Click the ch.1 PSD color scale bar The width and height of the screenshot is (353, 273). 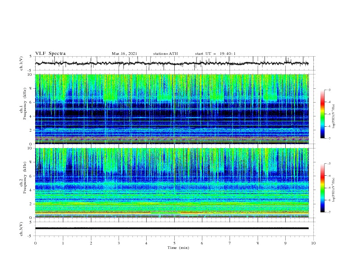point(322,114)
